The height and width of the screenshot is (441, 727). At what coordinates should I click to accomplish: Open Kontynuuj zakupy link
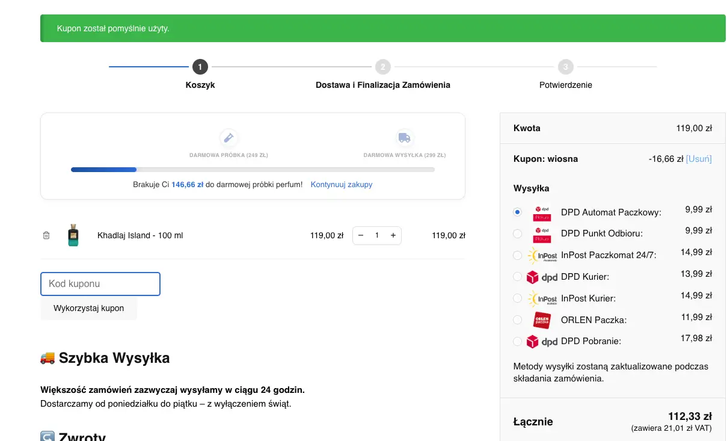pyautogui.click(x=341, y=184)
